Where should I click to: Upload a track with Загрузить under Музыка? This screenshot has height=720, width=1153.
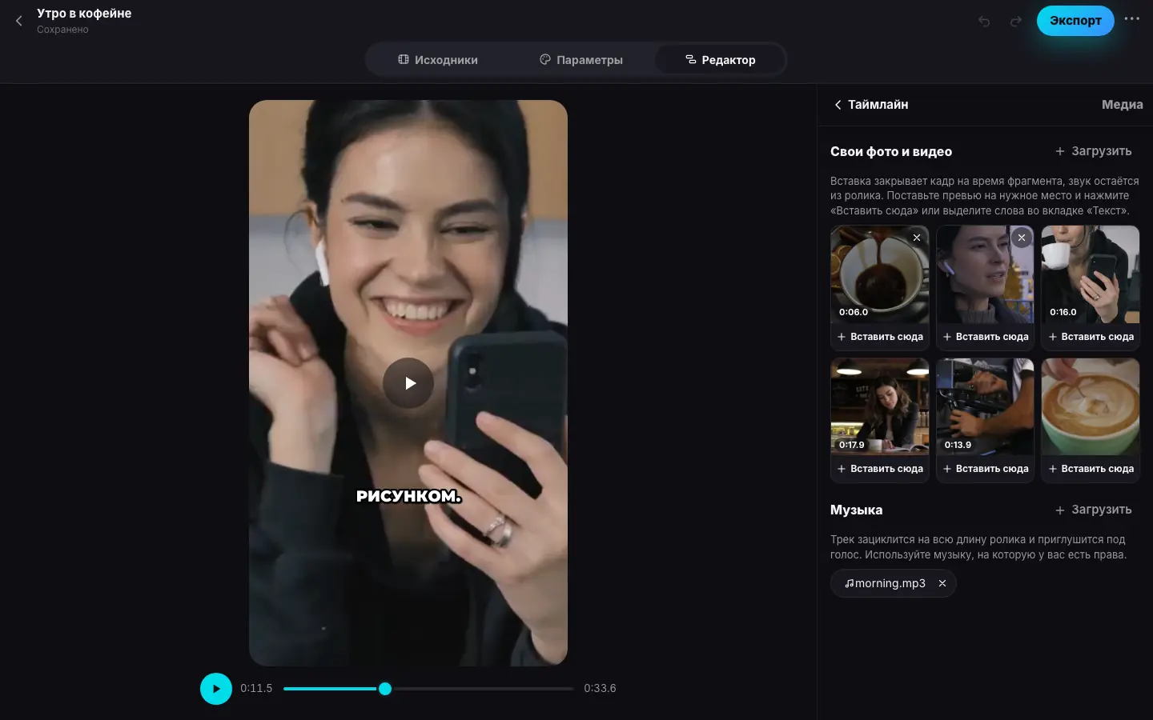click(1094, 510)
